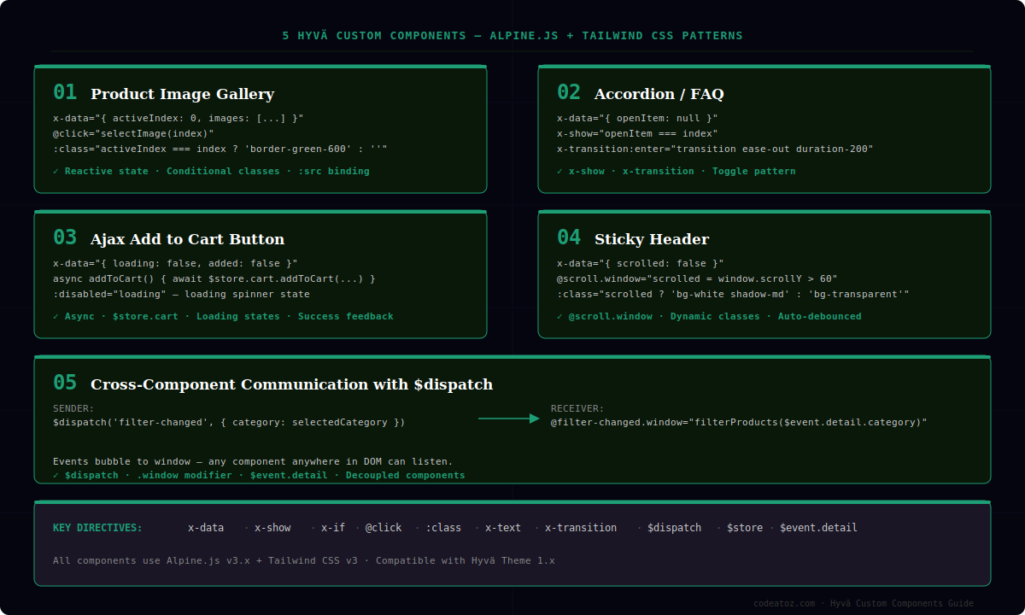Screen dimensions: 1025x615
Task: Click the title "5 Hyvä Custom Components" header
Action: (x=512, y=36)
